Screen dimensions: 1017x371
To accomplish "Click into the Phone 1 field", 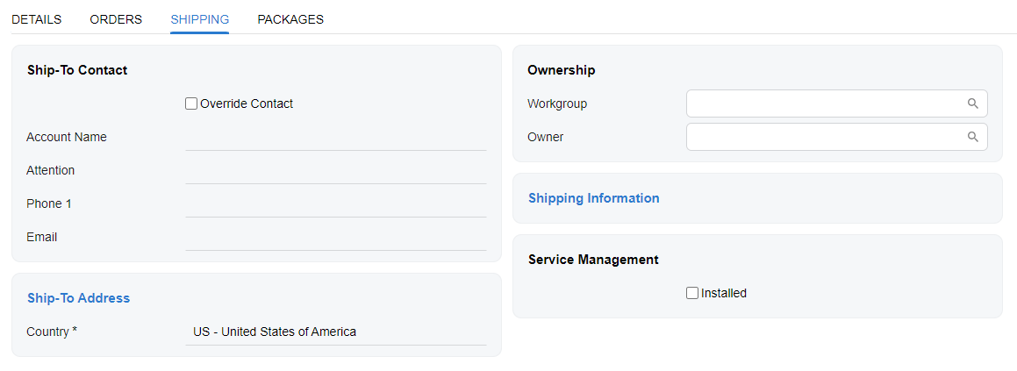I will pyautogui.click(x=335, y=204).
